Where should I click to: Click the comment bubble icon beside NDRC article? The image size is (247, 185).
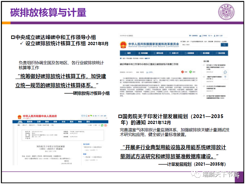coord(225,72)
